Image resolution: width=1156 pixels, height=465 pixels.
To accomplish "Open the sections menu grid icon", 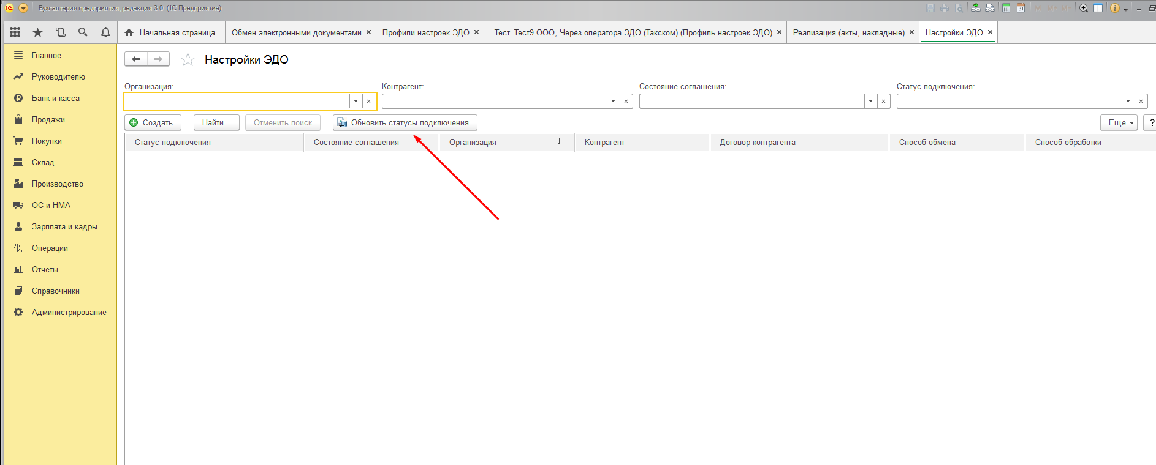I will pyautogui.click(x=15, y=32).
